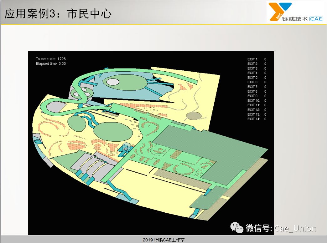Click the '微信号: Cae_Union' text
This screenshot has width=327, height=243.
(x=281, y=228)
